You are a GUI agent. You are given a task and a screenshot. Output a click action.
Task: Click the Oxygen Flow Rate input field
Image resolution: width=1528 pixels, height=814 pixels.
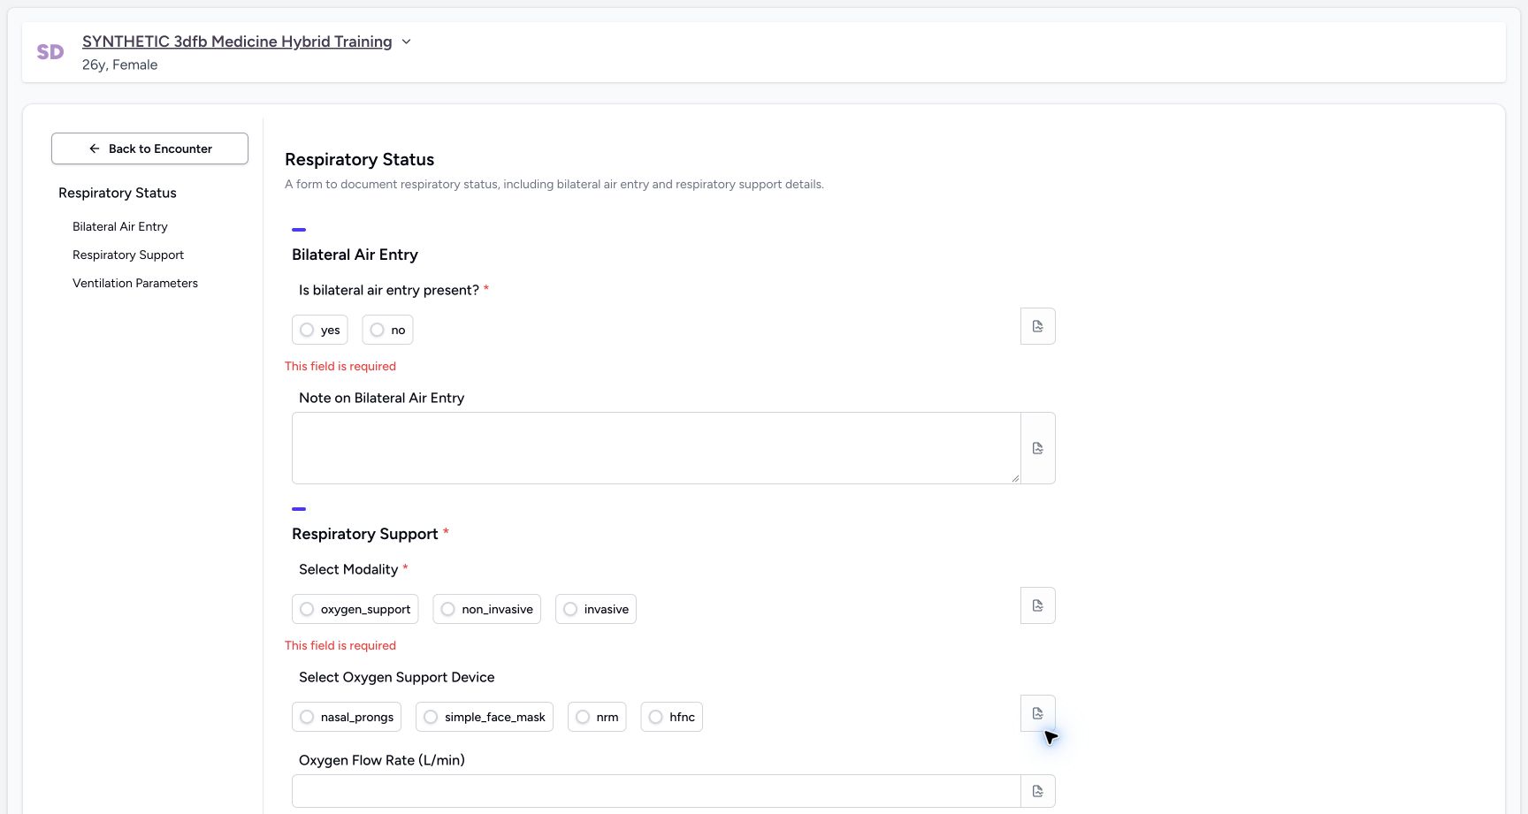click(x=656, y=791)
